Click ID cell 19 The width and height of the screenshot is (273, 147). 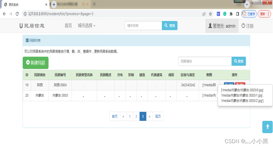coord(27,85)
